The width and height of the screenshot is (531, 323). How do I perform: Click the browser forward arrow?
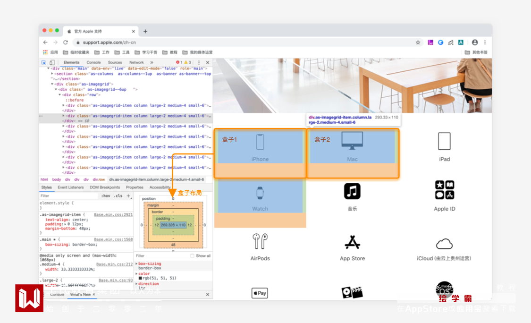pos(55,42)
